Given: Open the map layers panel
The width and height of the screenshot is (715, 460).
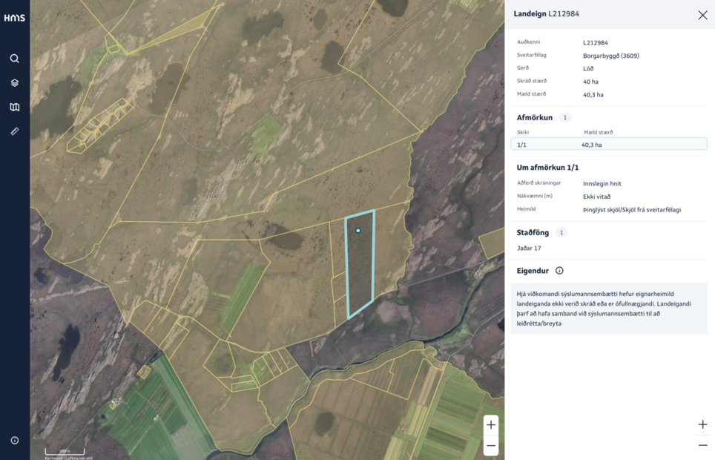Looking at the screenshot, I should (x=15, y=83).
